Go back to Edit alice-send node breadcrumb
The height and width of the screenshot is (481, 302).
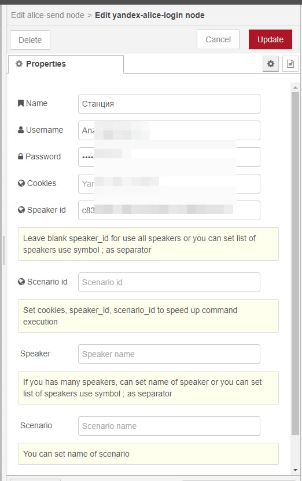coord(47,15)
